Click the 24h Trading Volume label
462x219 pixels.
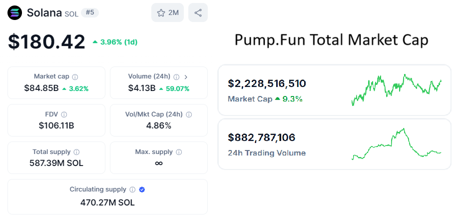click(x=267, y=153)
